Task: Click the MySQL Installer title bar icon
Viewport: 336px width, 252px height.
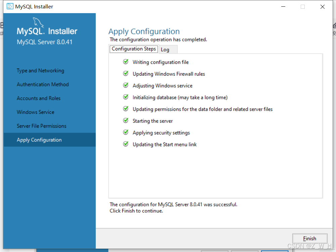Action: (10, 6)
